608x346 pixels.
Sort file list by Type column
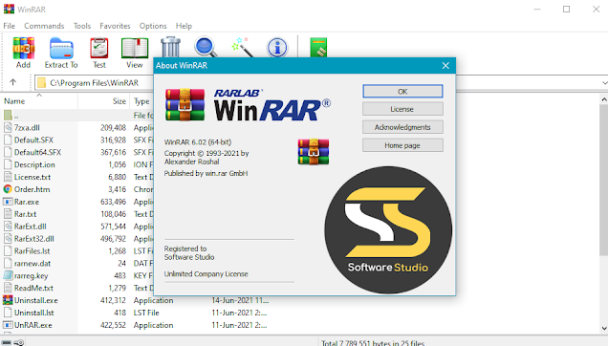(x=141, y=101)
